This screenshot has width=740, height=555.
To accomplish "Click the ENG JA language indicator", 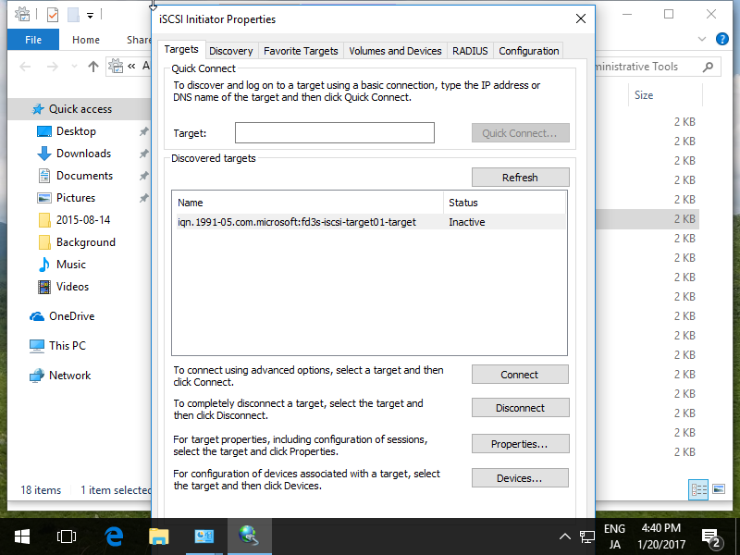I will (x=614, y=536).
